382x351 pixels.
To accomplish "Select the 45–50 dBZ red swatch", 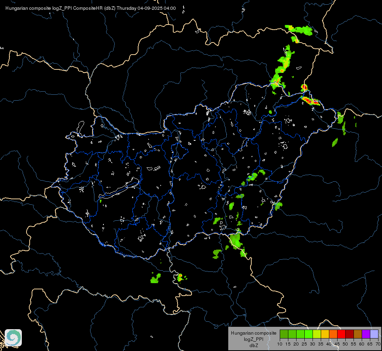I will click(341, 334).
